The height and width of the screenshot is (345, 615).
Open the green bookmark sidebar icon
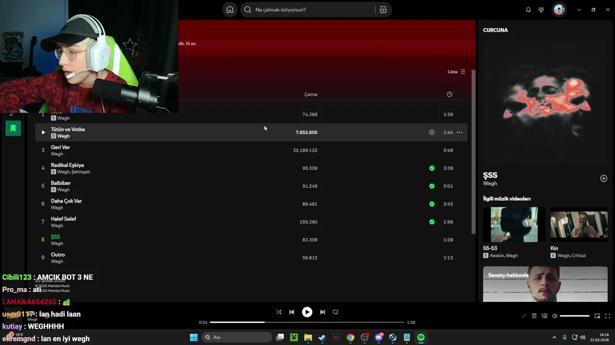[13, 128]
